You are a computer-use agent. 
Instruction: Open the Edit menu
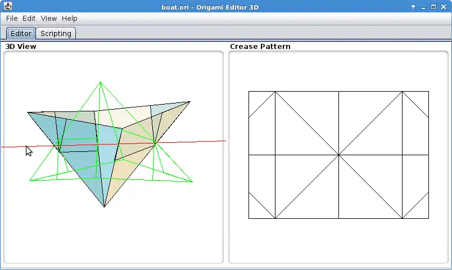(x=29, y=19)
